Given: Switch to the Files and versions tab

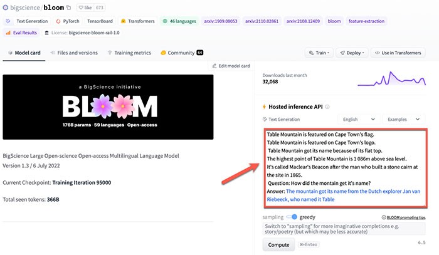Looking at the screenshot, I should click(x=73, y=53).
